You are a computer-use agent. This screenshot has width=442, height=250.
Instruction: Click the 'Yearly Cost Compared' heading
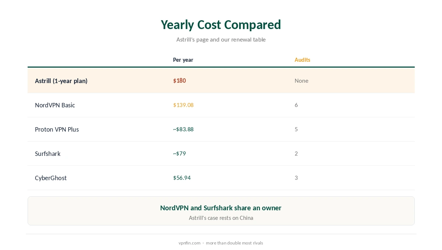point(221,25)
